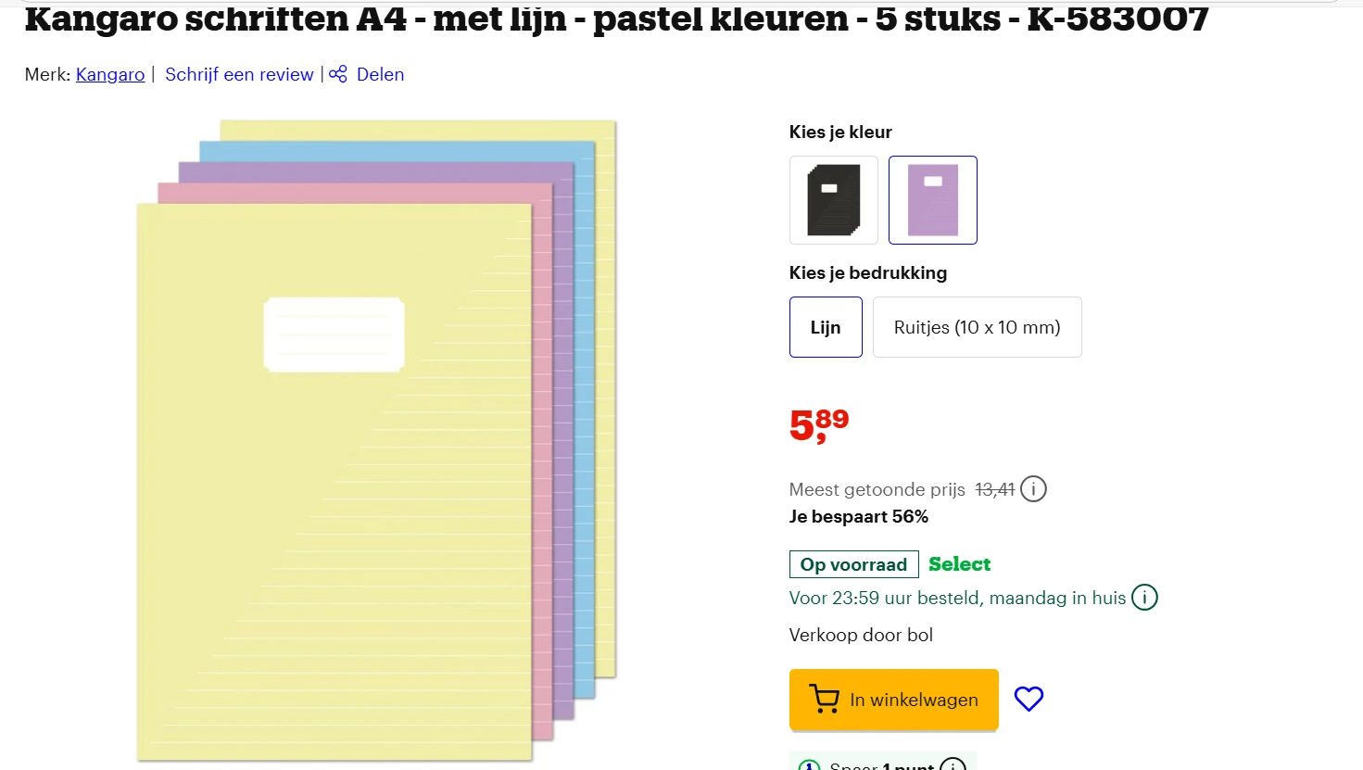The image size is (1363, 770).
Task: Click 'Schrijf een review'
Action: coord(239,74)
